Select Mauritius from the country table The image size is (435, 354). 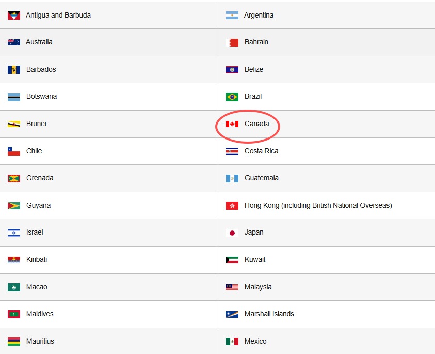tap(40, 341)
